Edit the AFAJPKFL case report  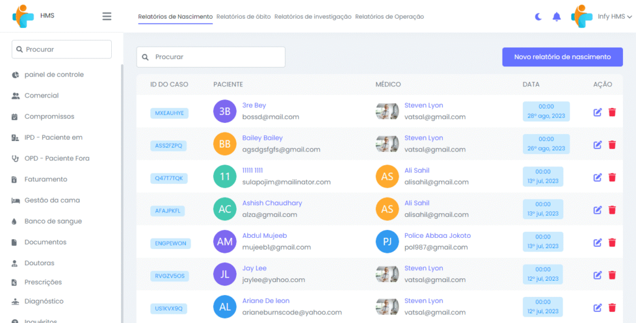click(597, 210)
